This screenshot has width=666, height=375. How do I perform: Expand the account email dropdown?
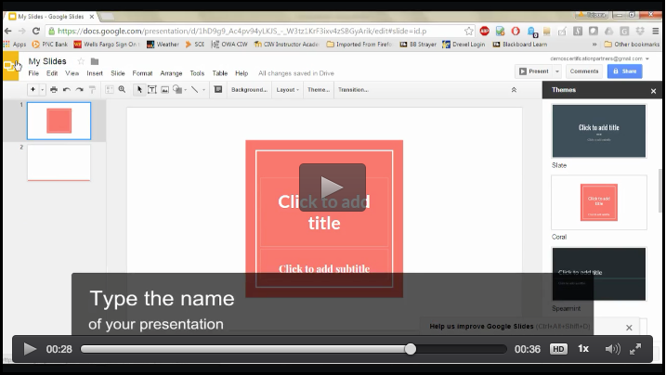pyautogui.click(x=647, y=58)
